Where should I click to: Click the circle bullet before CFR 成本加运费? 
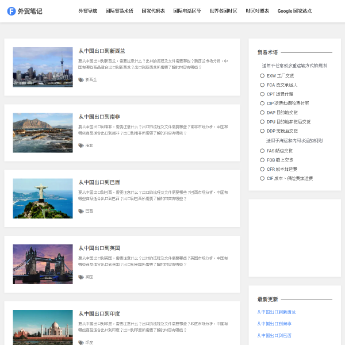262,169
